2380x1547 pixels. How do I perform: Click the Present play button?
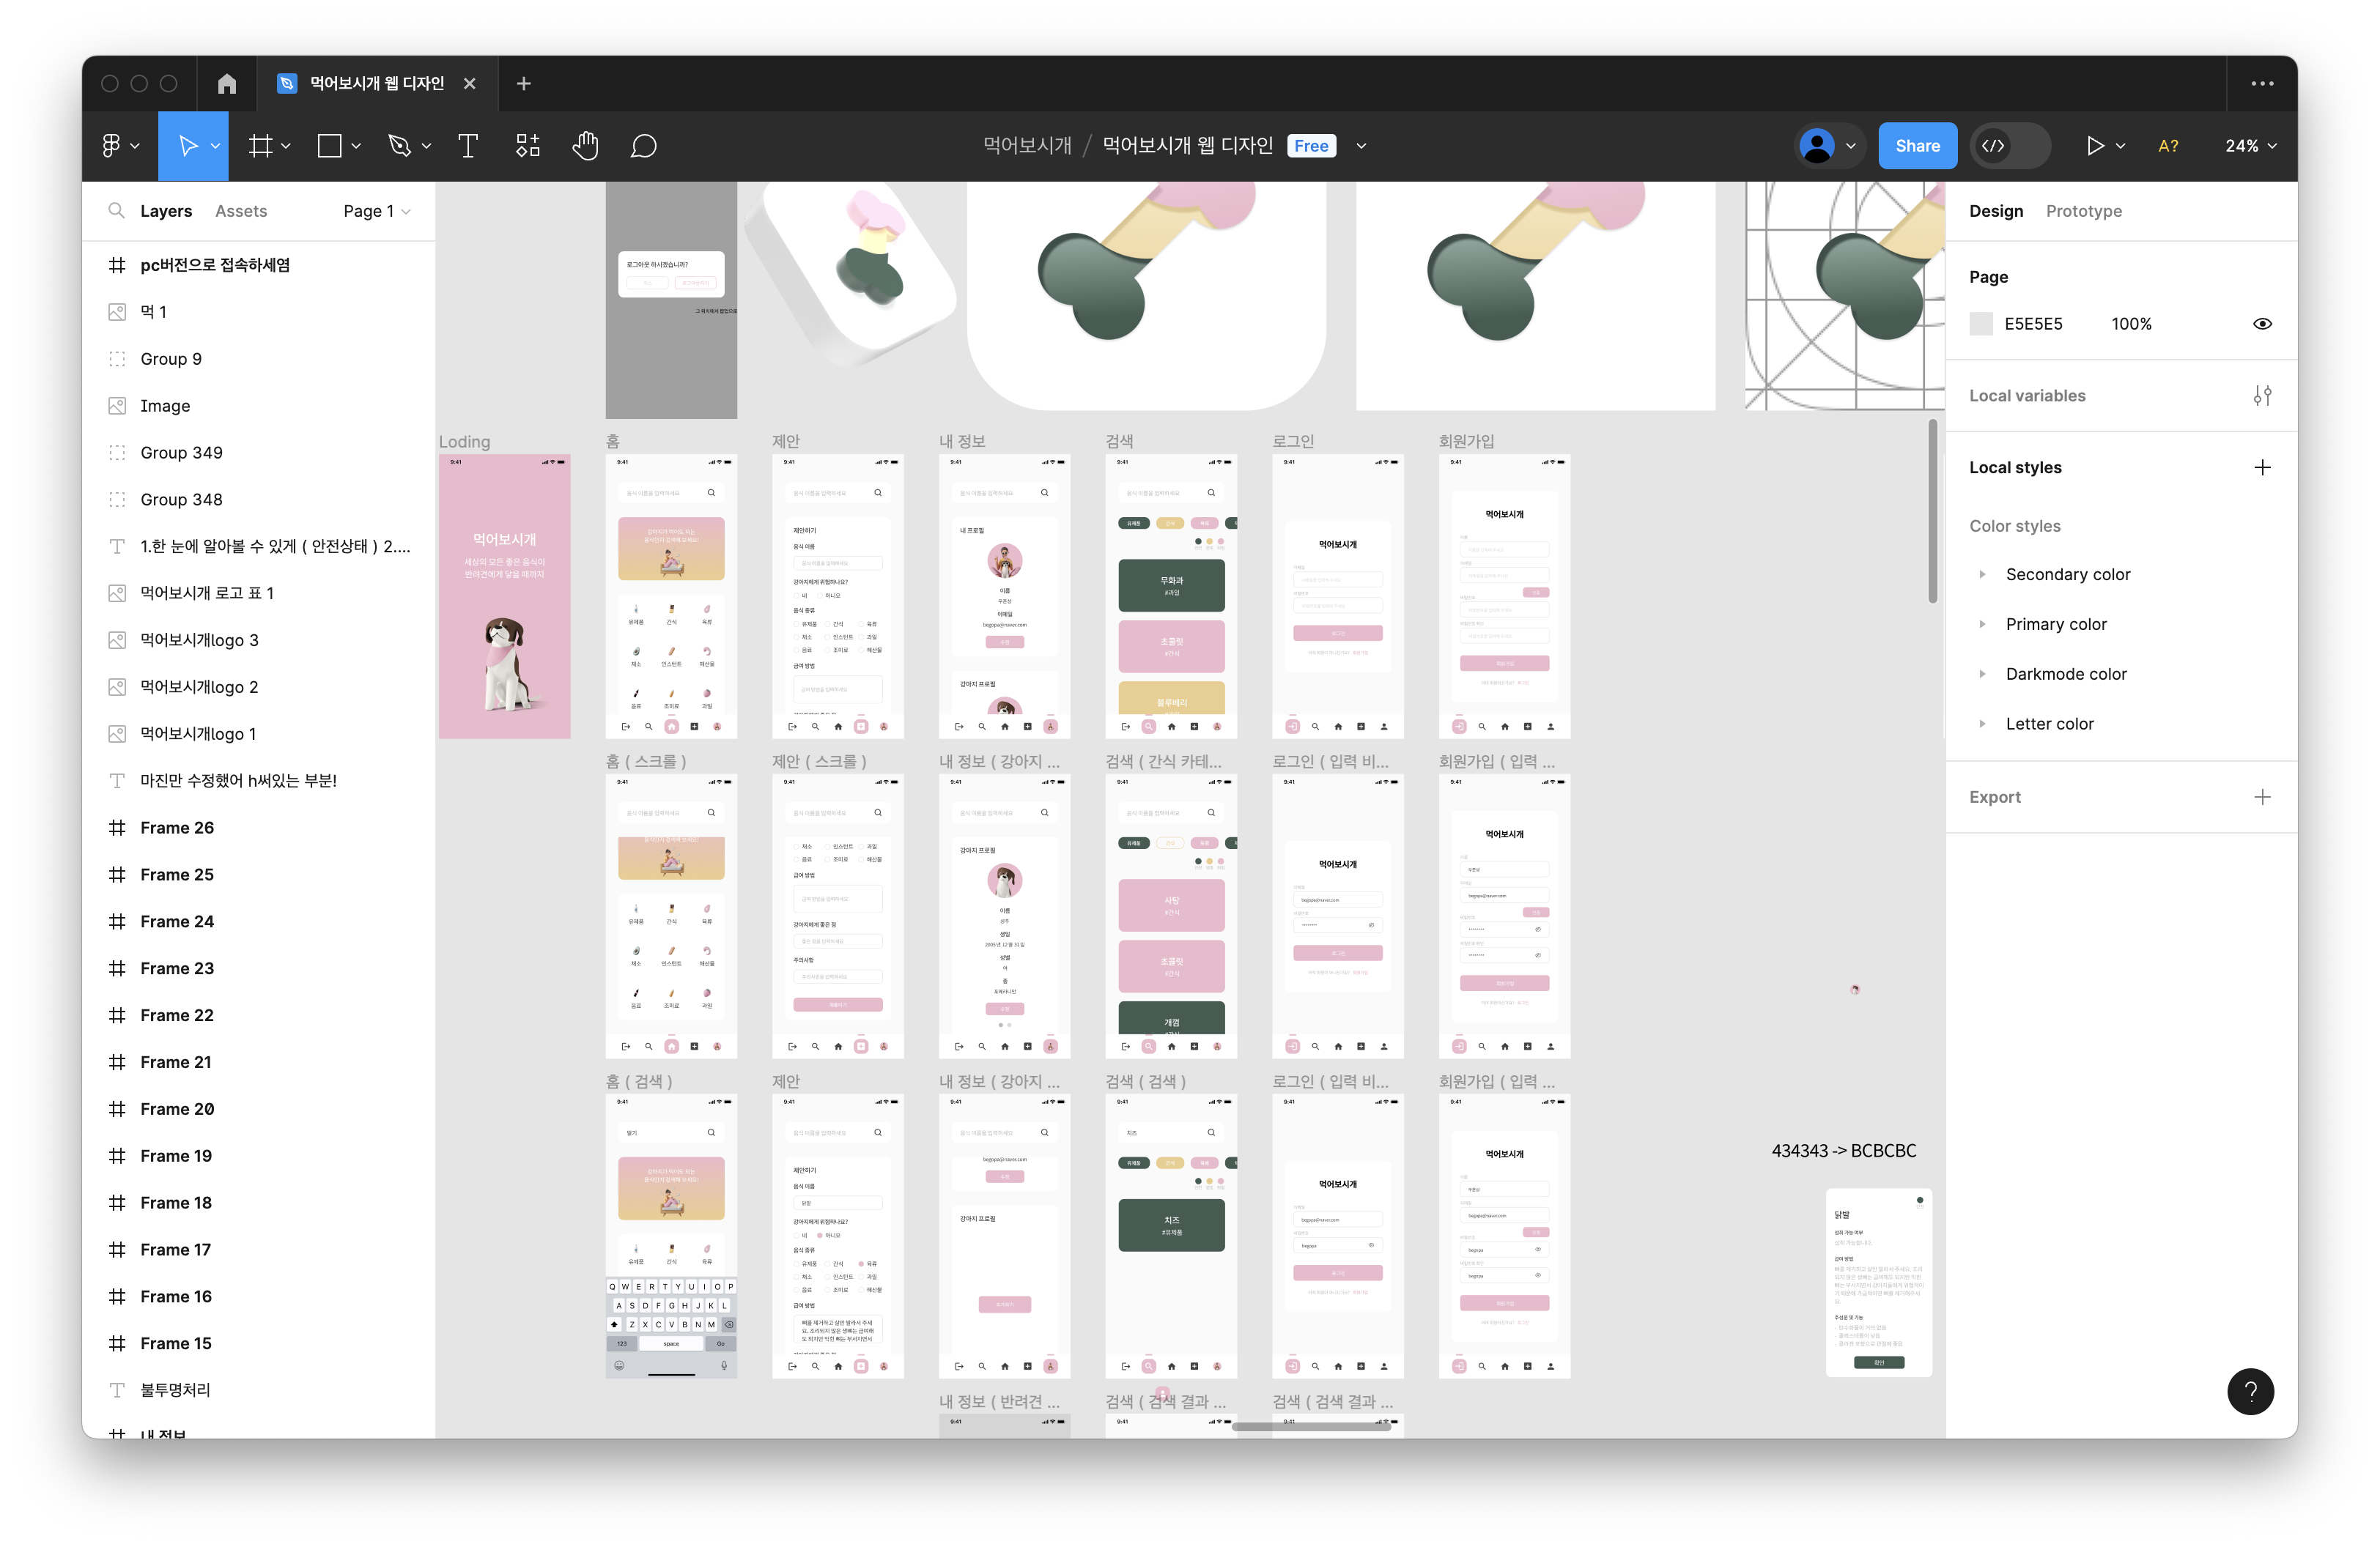point(2095,146)
